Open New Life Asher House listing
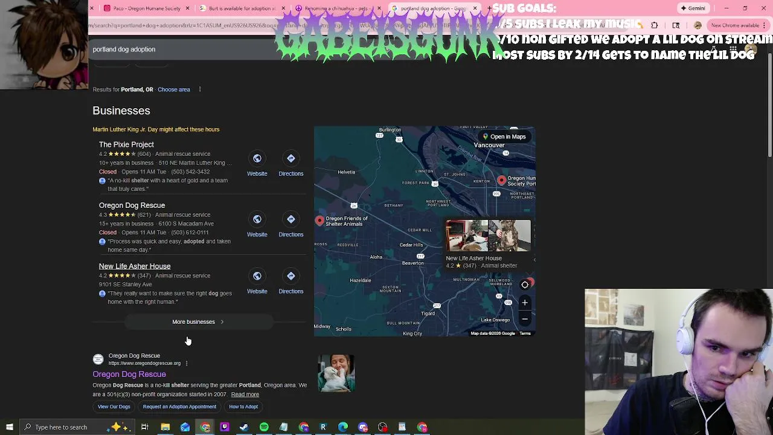 click(135, 266)
